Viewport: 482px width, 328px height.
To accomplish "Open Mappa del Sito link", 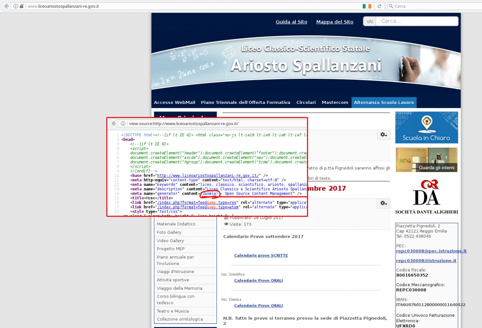I will coord(335,22).
